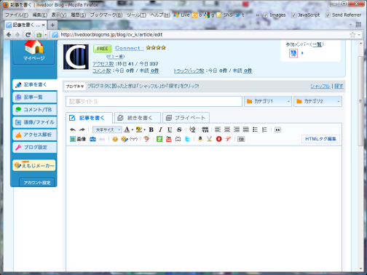Reload the page in Firefox

(x=28, y=35)
